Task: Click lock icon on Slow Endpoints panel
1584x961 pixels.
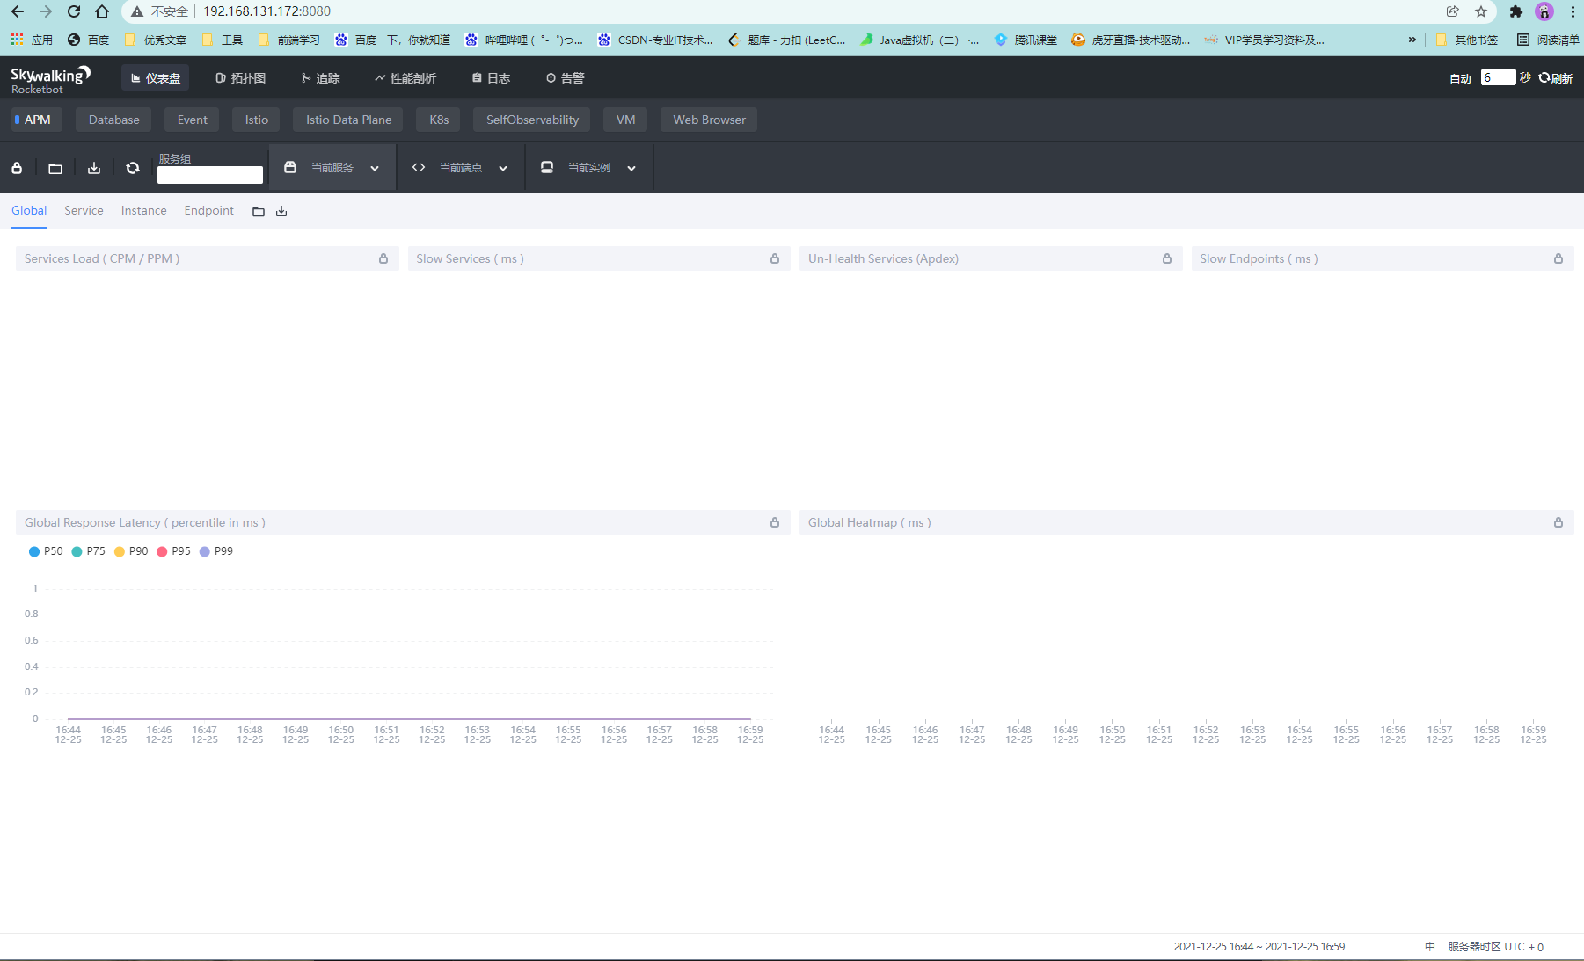Action: 1558,258
